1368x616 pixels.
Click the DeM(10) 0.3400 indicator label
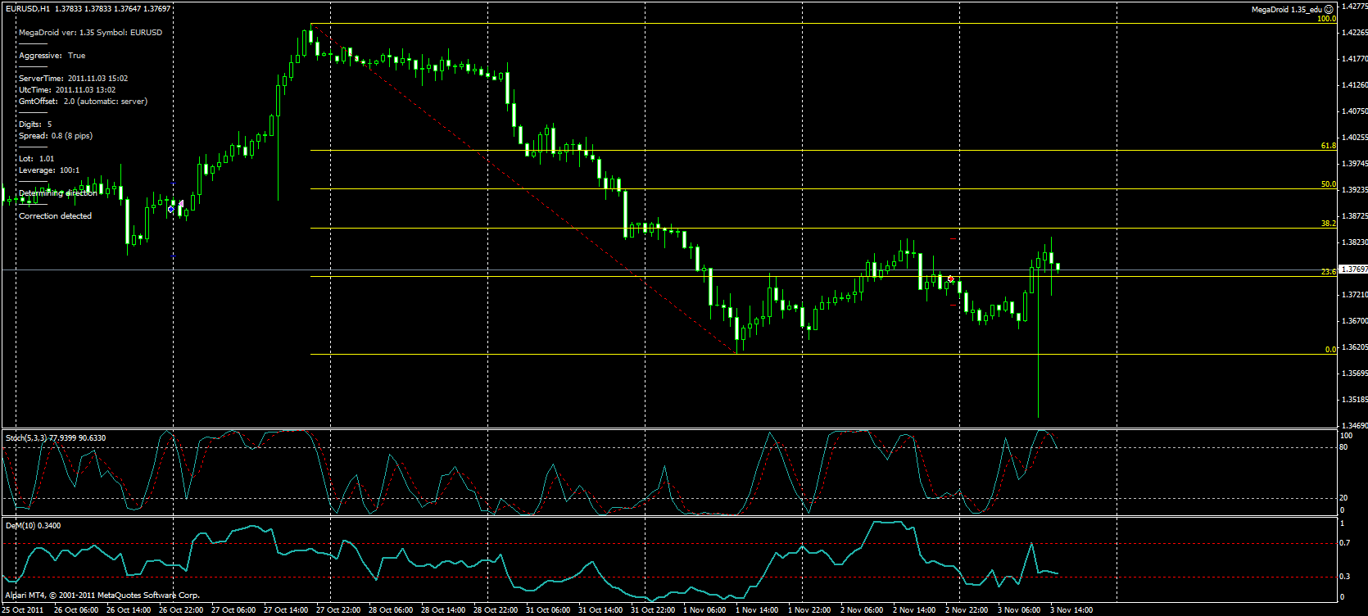[x=33, y=526]
